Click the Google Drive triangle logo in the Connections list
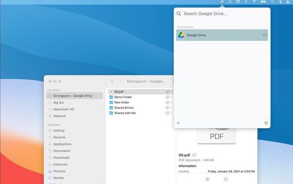This screenshot has width=293, height=184. [181, 35]
